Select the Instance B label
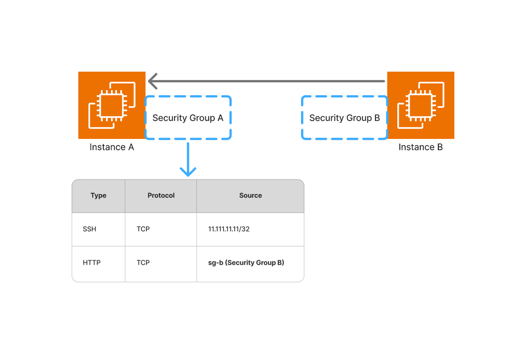This screenshot has width=526, height=354. 420,147
